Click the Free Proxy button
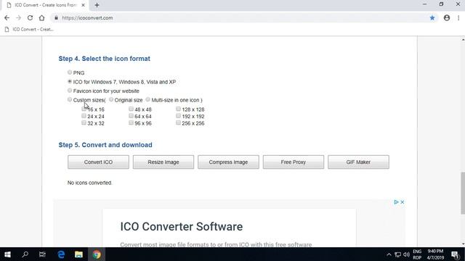The image size is (465, 261). (x=294, y=162)
